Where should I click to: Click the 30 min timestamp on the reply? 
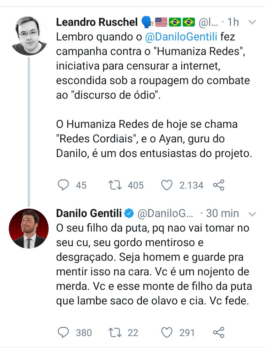tap(222, 213)
